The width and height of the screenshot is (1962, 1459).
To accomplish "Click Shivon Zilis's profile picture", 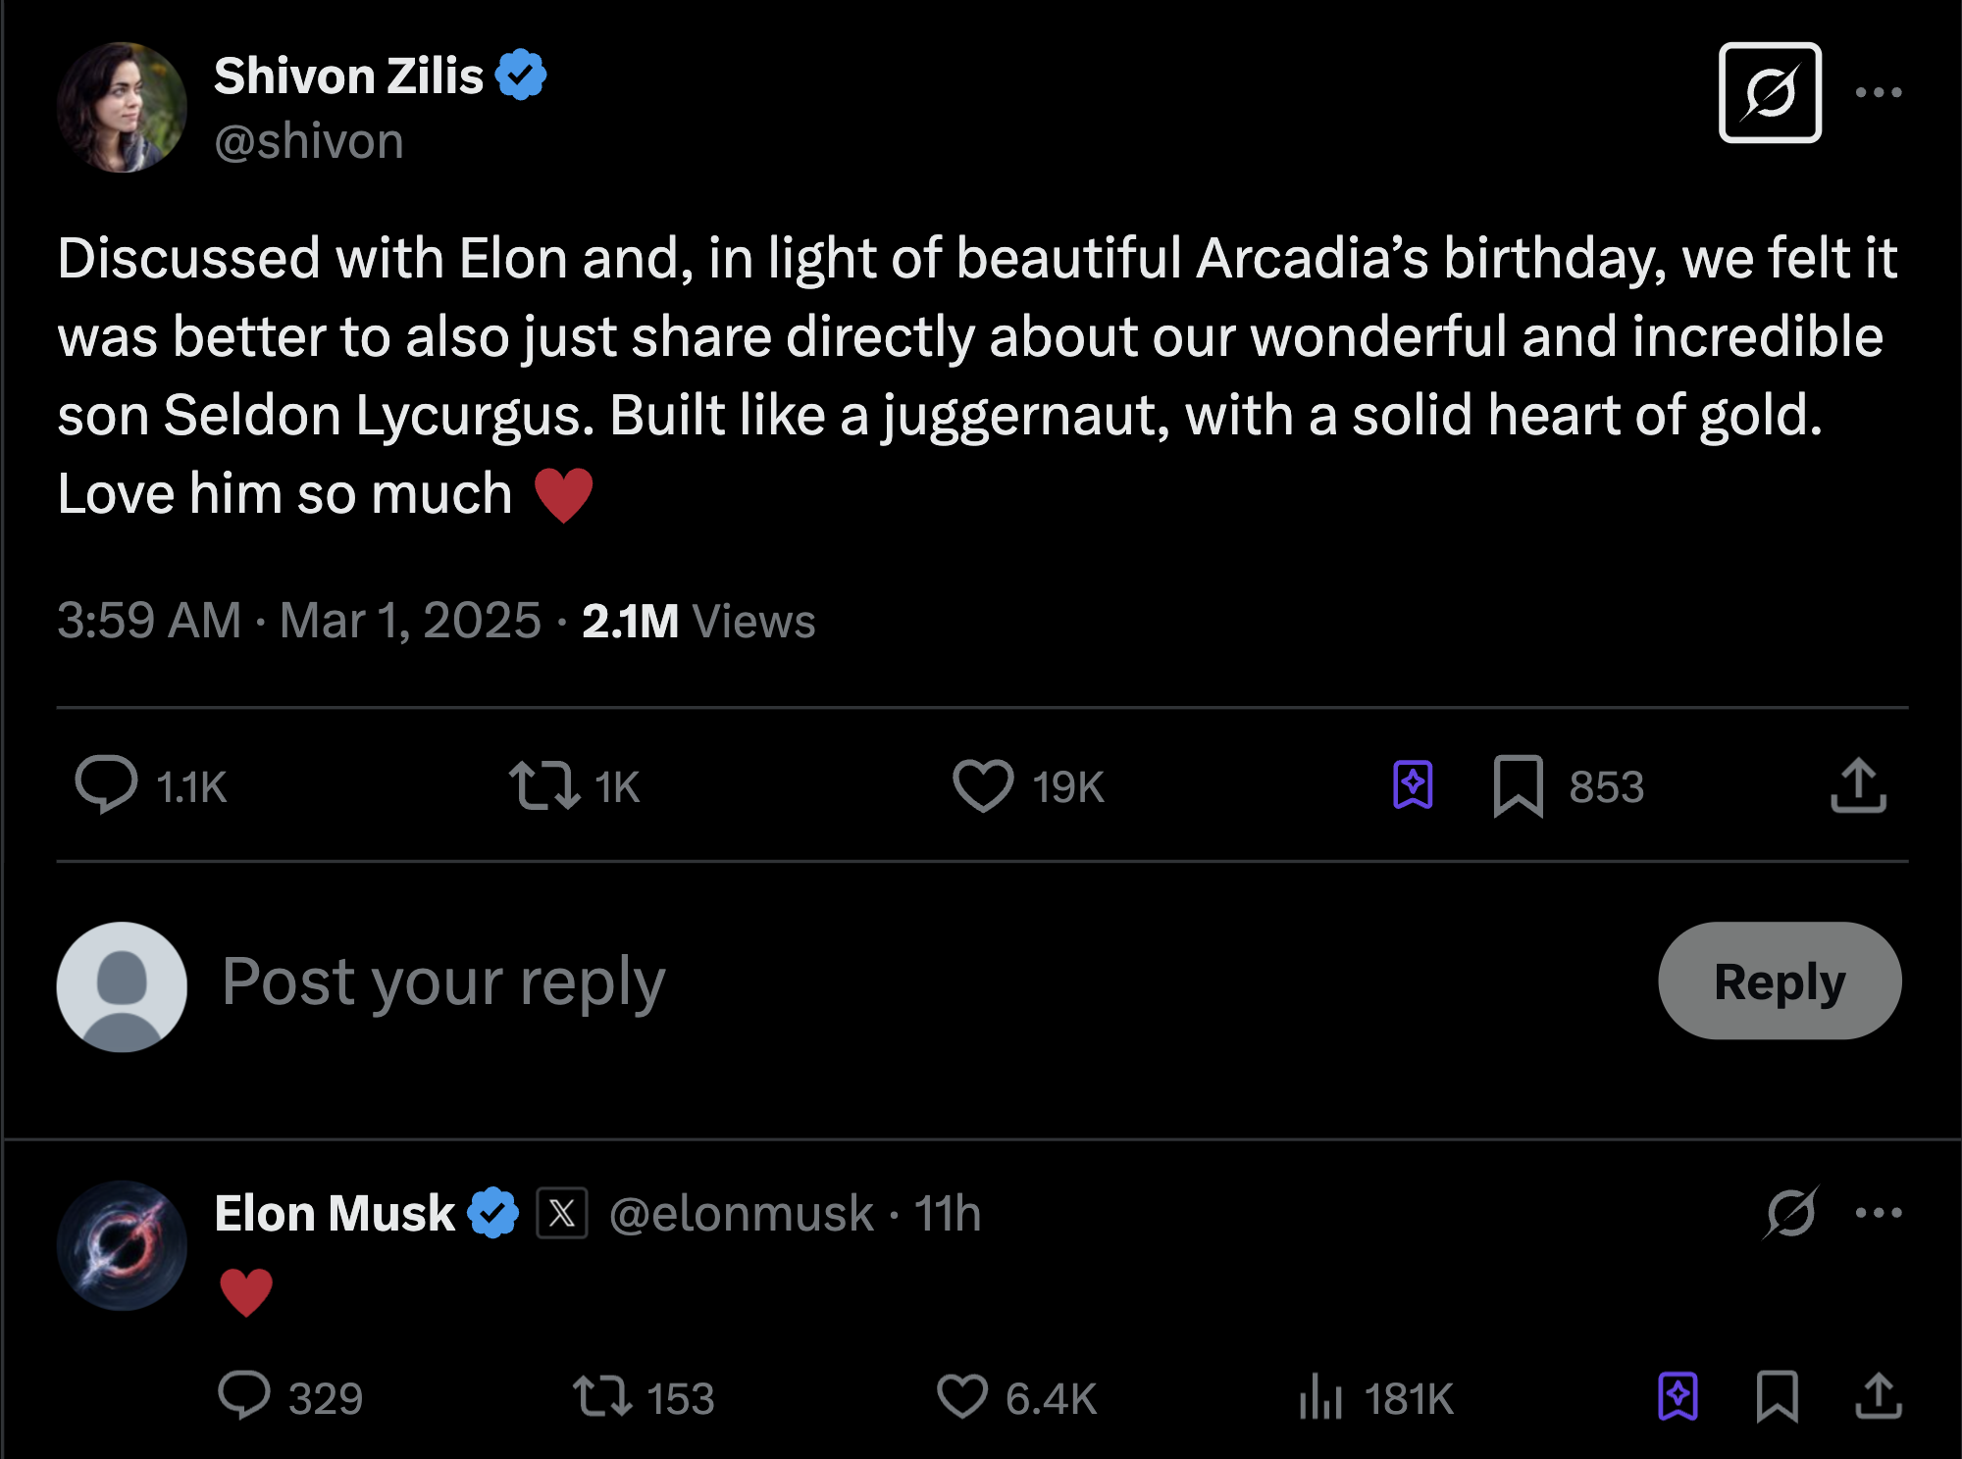I will pos(122,108).
